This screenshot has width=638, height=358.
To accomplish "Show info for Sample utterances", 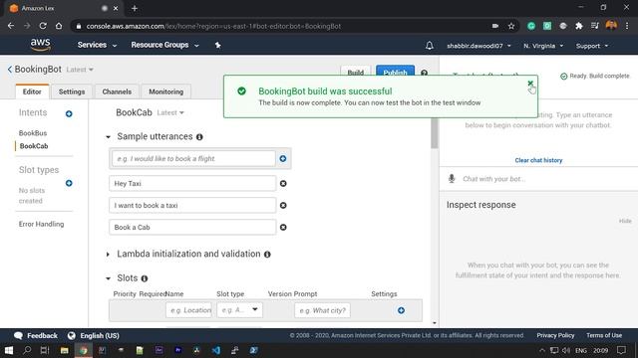I will point(199,137).
